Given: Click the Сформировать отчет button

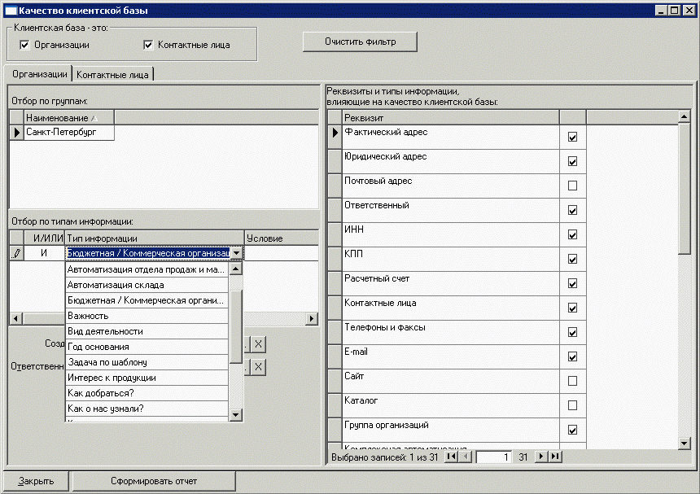Looking at the screenshot, I should click(x=154, y=481).
